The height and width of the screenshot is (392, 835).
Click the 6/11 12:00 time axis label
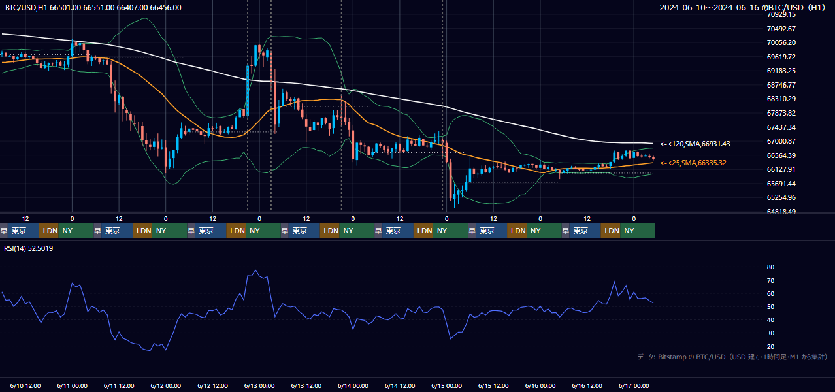pyautogui.click(x=119, y=385)
